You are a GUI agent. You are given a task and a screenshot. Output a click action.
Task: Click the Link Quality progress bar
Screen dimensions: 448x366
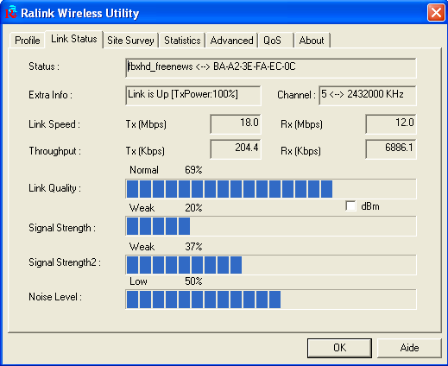coord(271,189)
